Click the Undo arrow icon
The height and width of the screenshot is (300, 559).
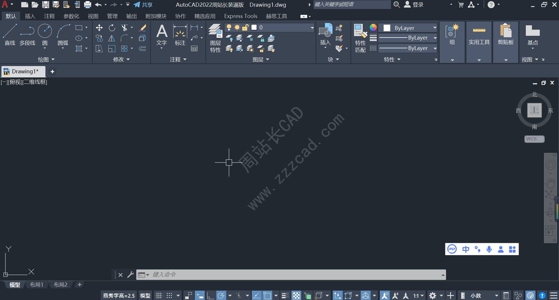click(98, 4)
